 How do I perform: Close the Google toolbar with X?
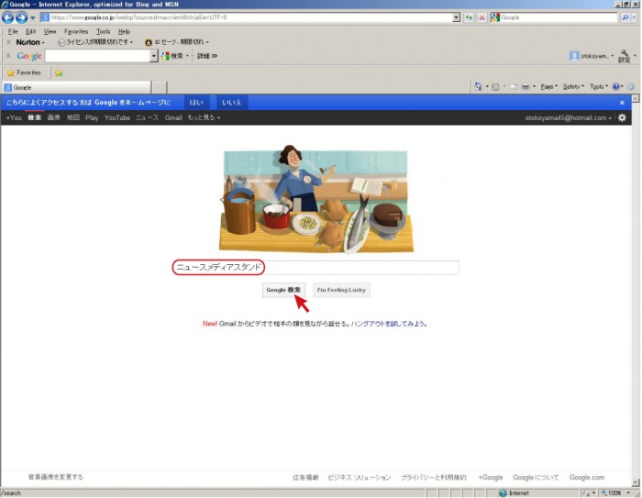[x=8, y=56]
